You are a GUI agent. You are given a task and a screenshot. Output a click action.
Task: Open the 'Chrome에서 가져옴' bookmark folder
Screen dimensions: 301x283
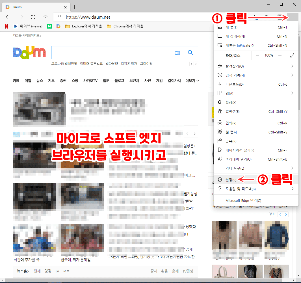(125, 26)
